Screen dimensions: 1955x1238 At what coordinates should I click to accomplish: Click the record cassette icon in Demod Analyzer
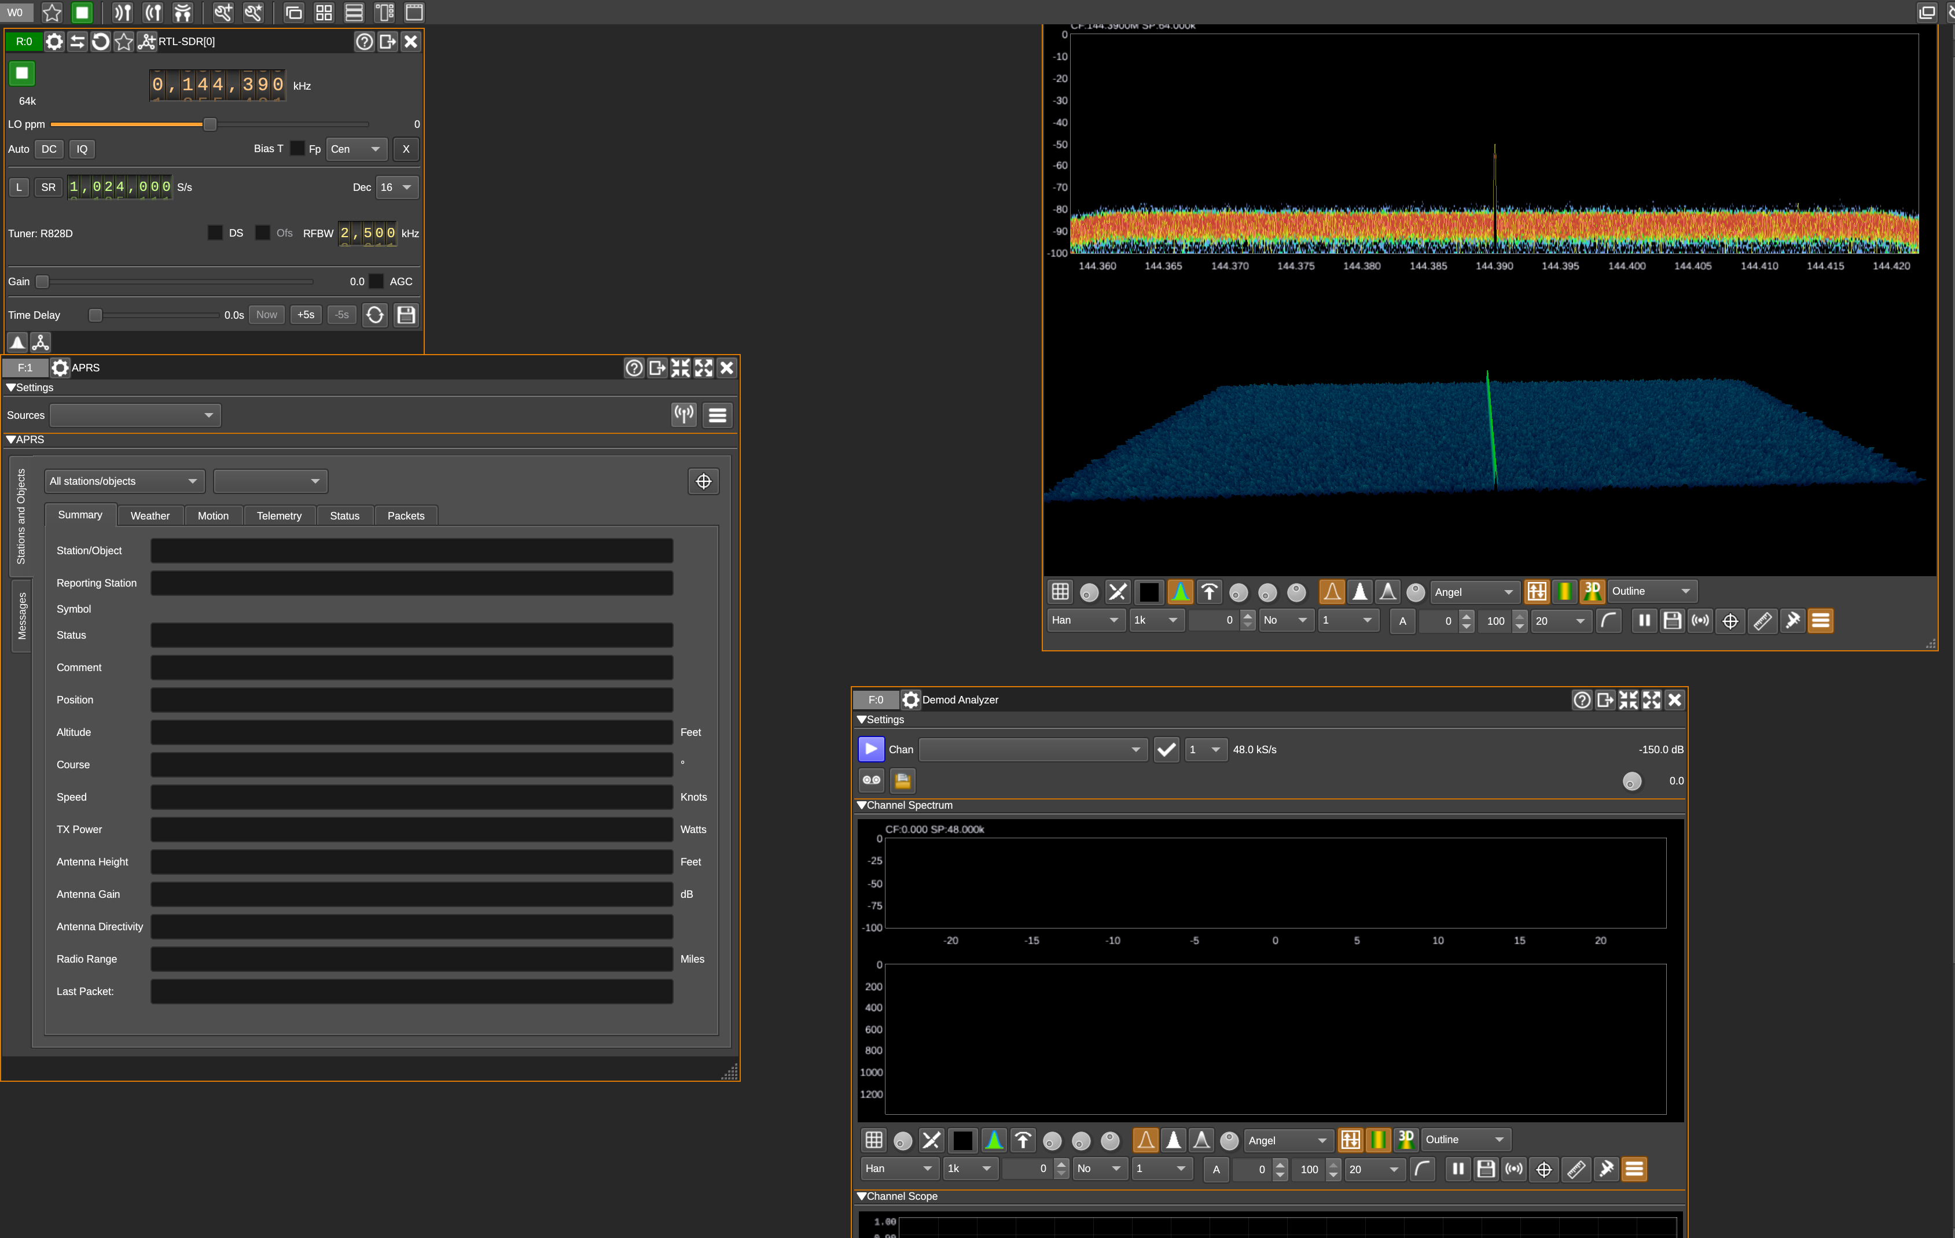[871, 780]
